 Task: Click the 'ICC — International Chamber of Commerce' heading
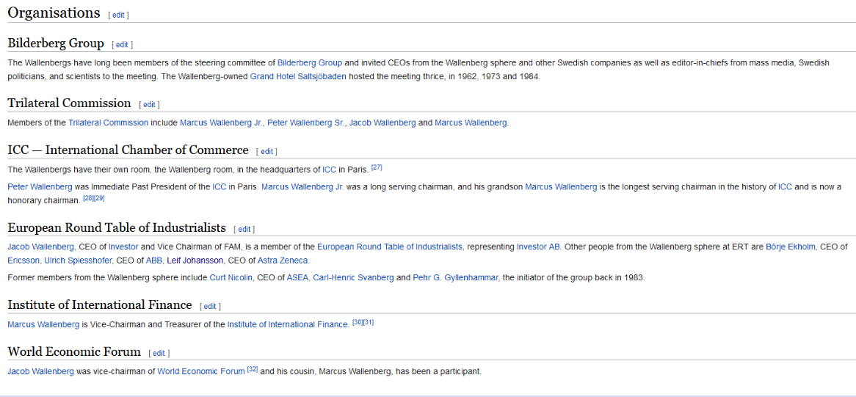pos(128,150)
